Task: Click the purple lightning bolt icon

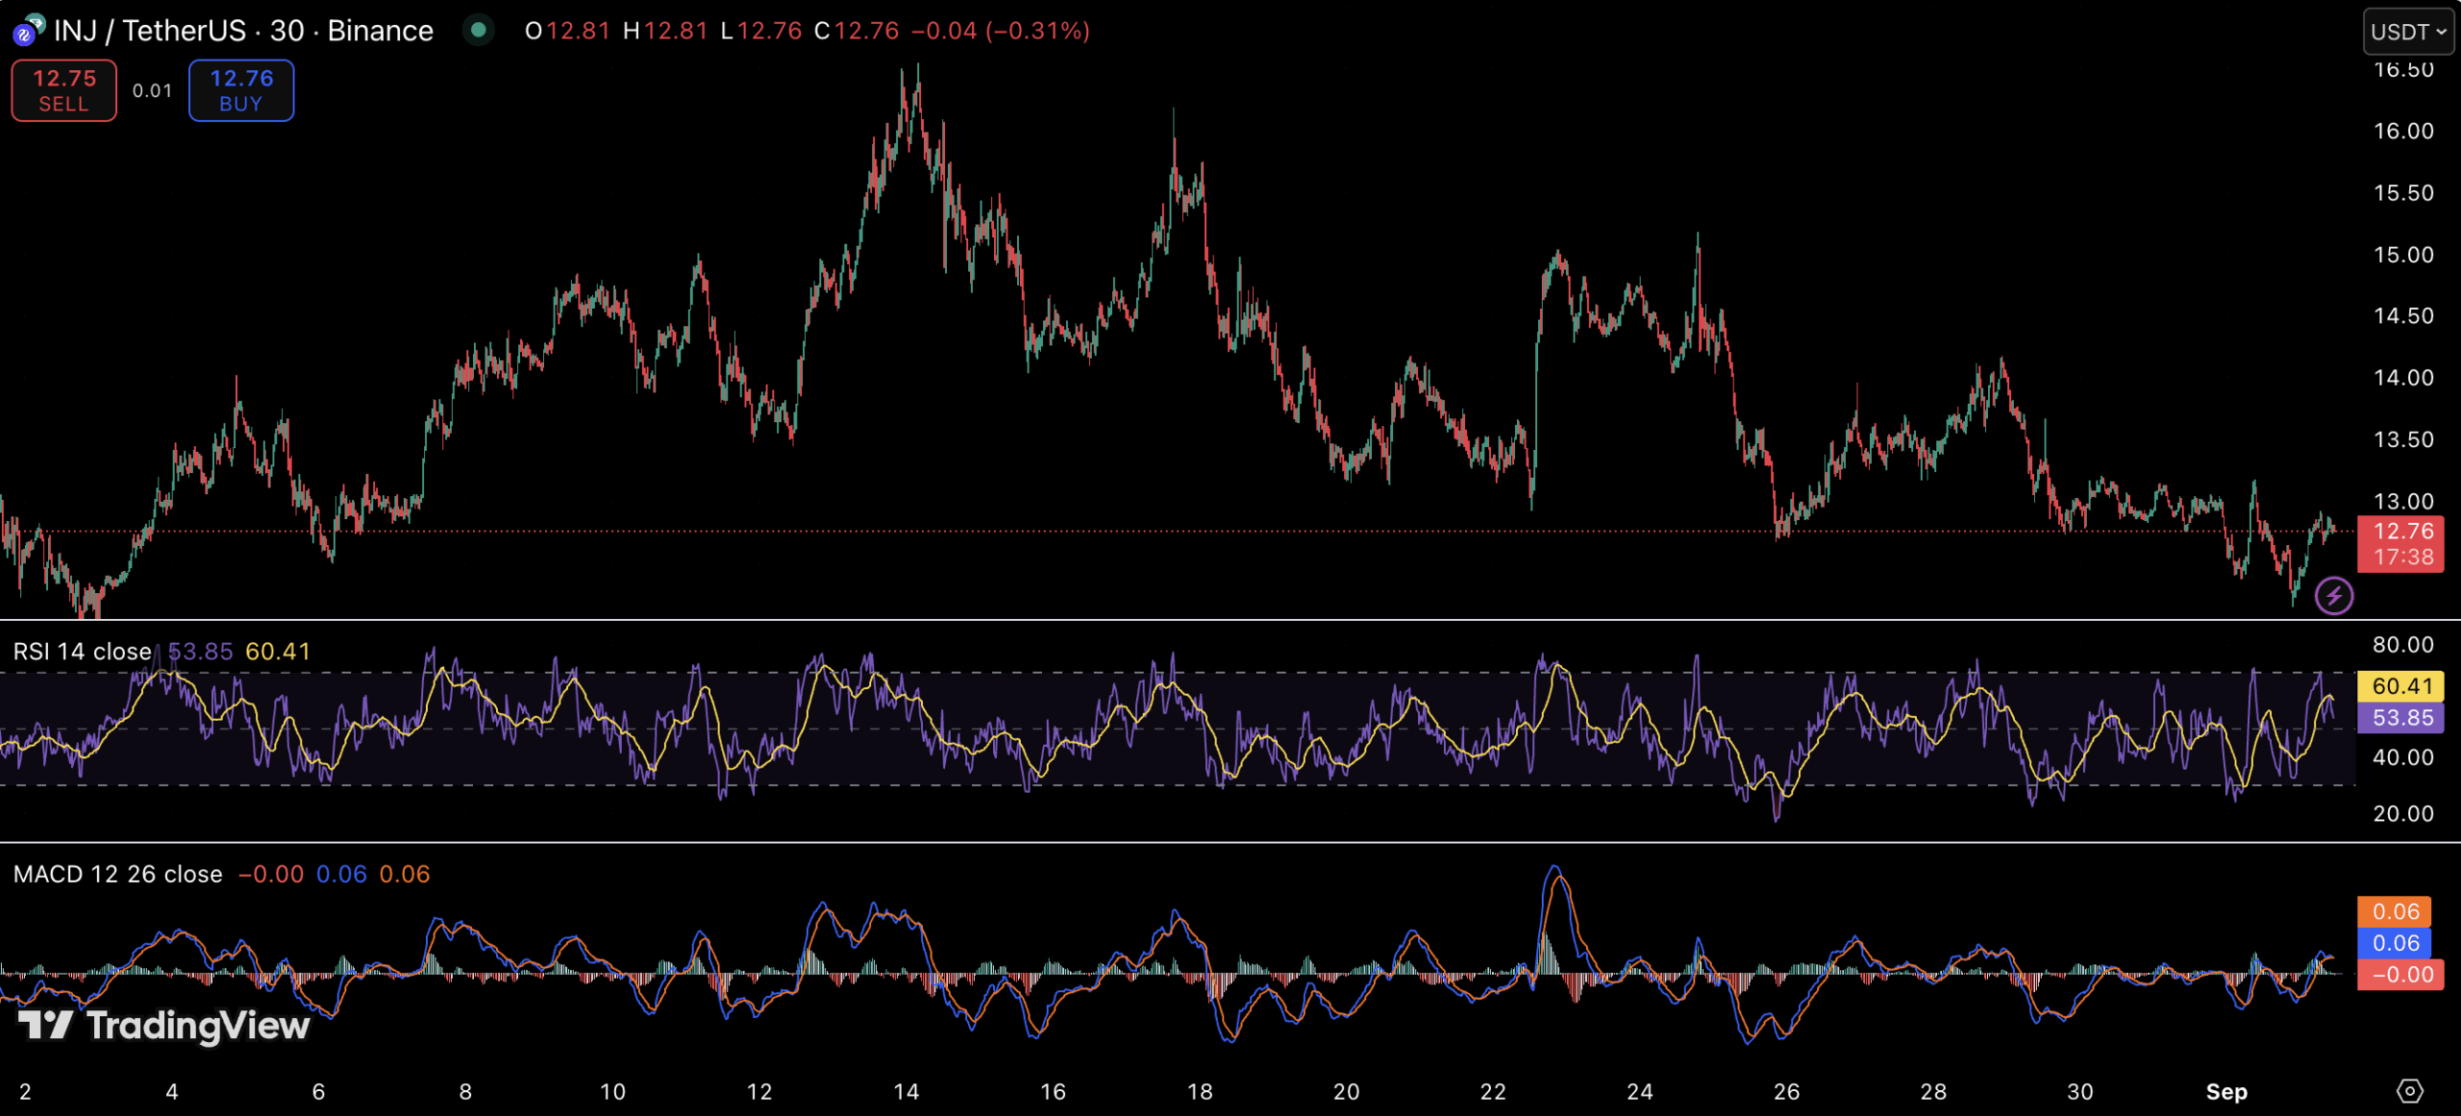Action: pyautogui.click(x=2334, y=596)
